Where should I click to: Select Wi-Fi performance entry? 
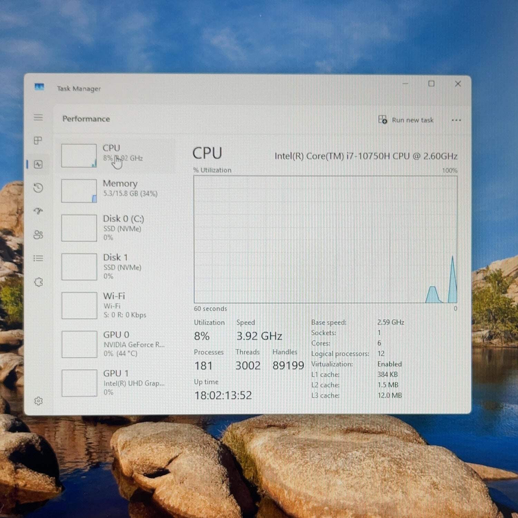(116, 305)
